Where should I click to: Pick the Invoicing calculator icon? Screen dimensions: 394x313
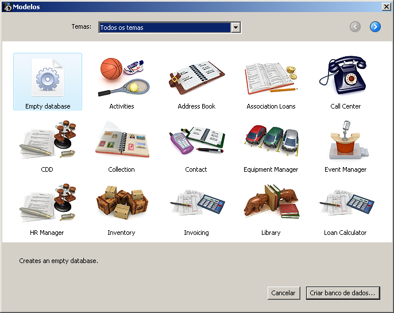tap(196, 204)
